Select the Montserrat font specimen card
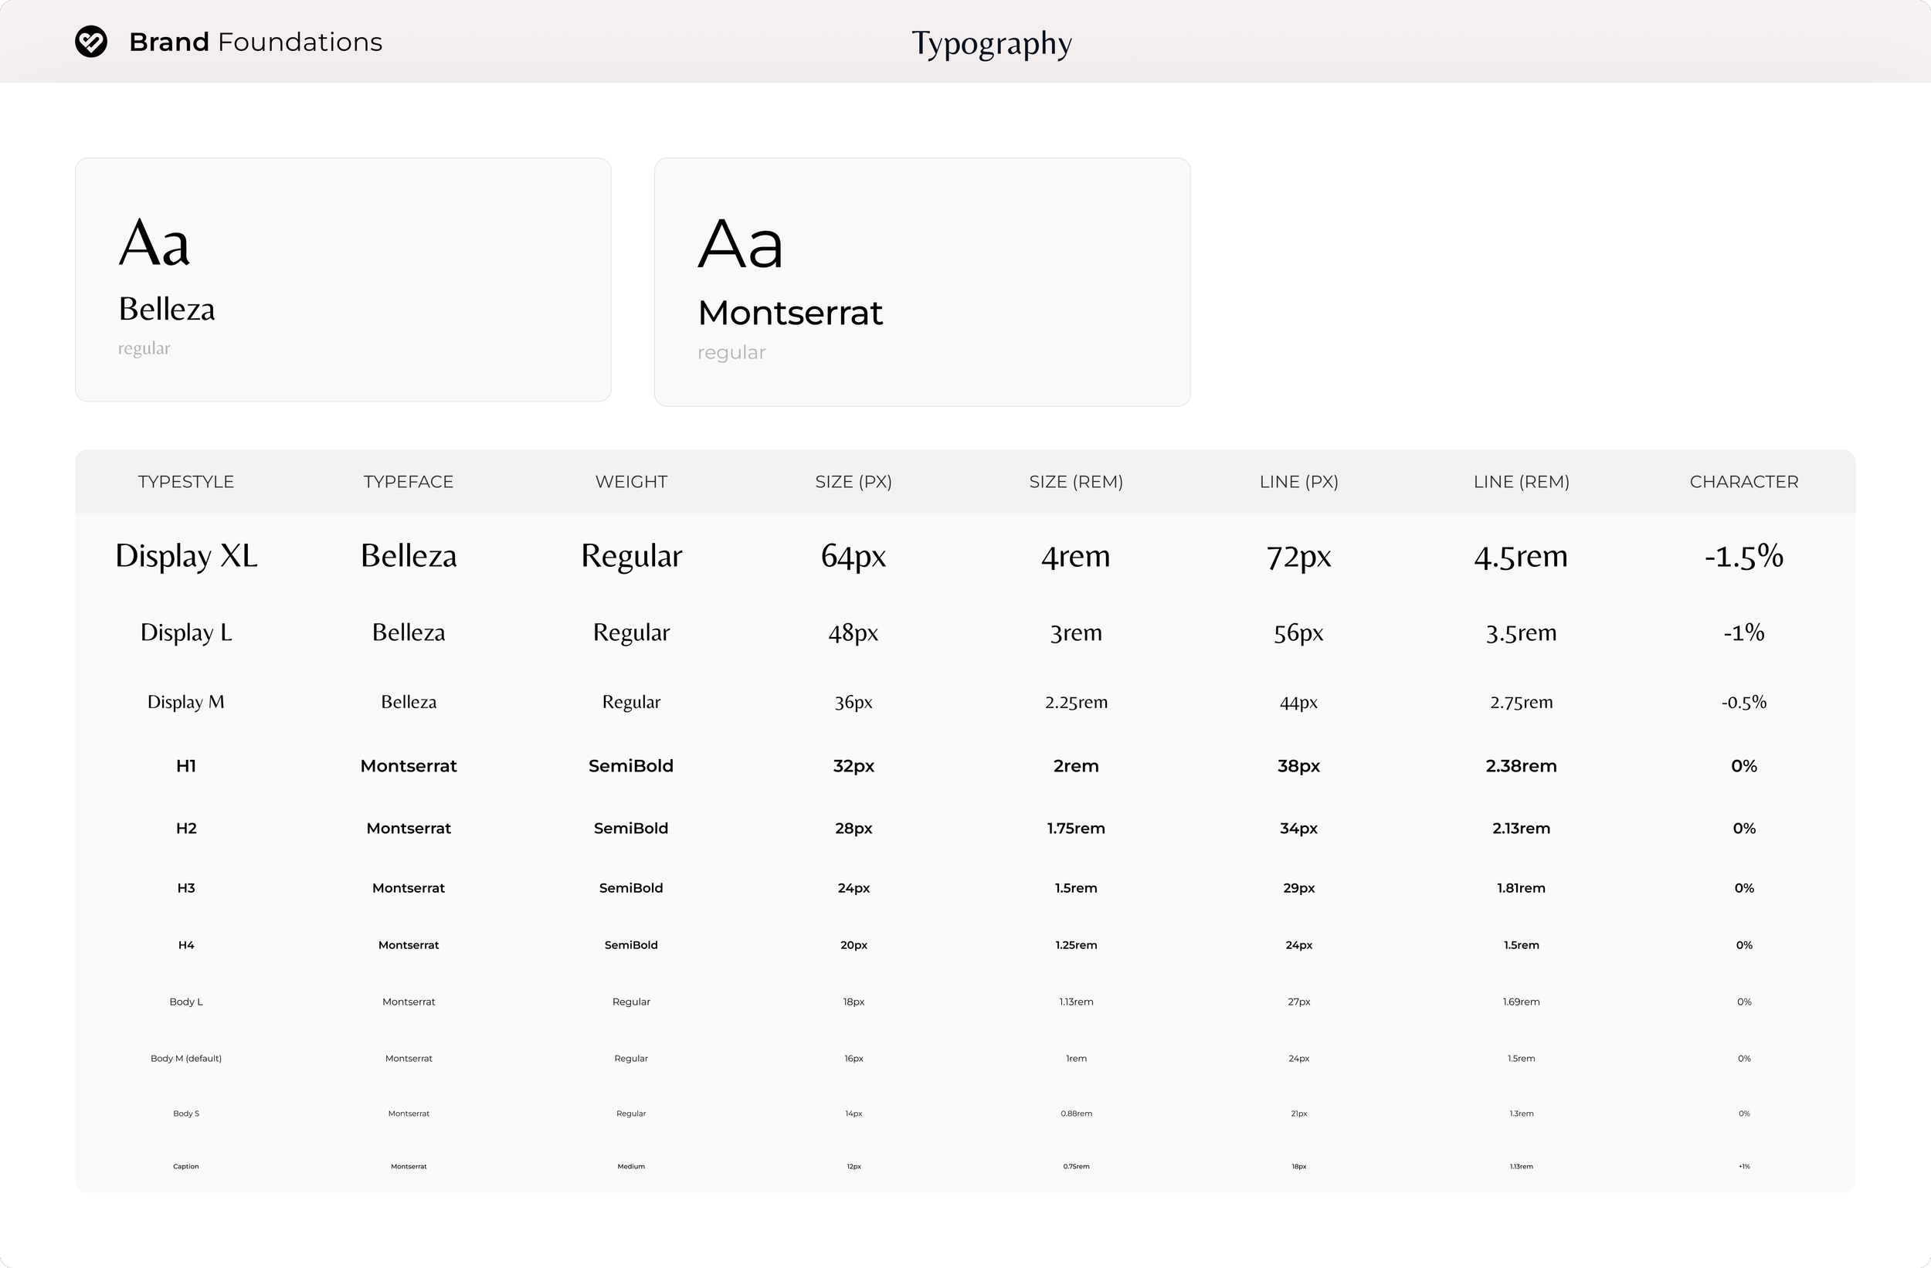This screenshot has width=1931, height=1268. point(921,282)
